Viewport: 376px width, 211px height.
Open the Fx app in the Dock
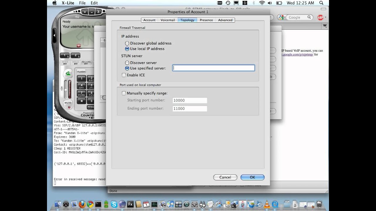(x=130, y=204)
